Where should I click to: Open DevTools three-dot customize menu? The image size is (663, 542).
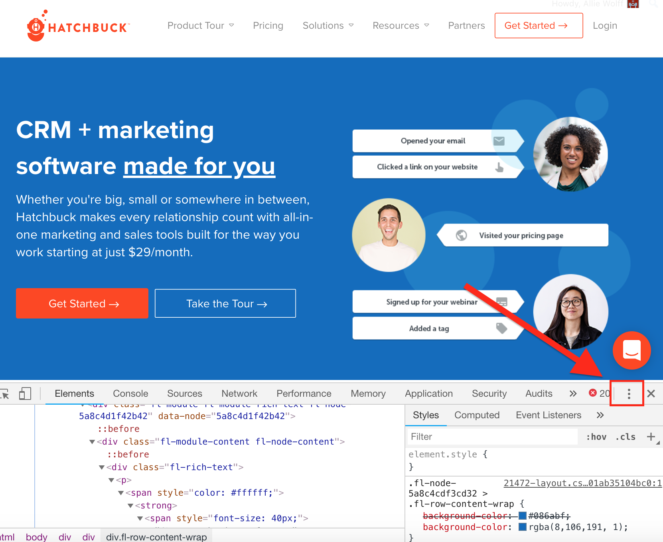pyautogui.click(x=629, y=394)
